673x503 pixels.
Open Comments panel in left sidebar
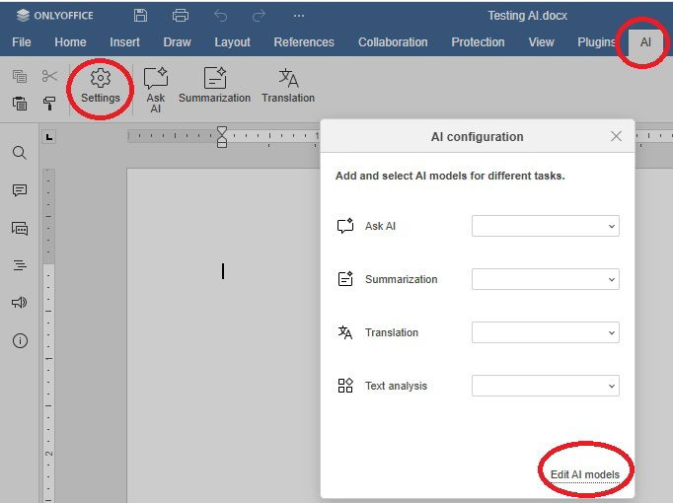[x=20, y=190]
